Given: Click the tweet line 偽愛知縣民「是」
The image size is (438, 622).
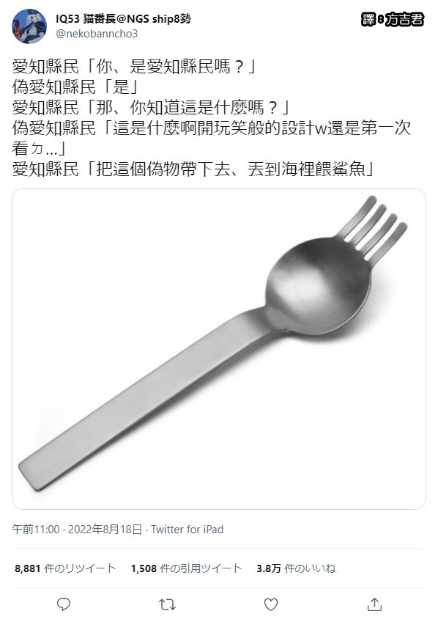Looking at the screenshot, I should coord(75,87).
